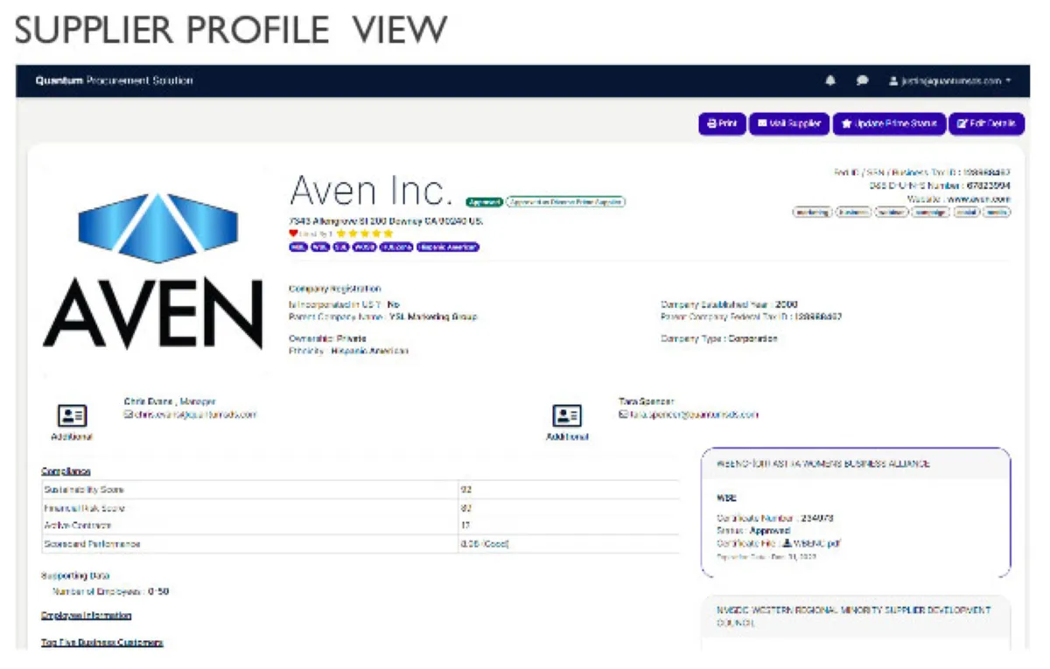Open the Quantum Procurement Solution home link

click(x=114, y=80)
